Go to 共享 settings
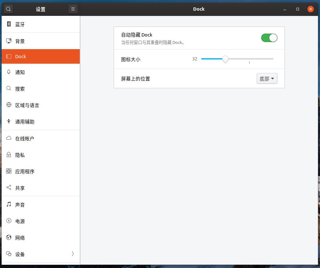This screenshot has width=320, height=268. tap(41, 188)
